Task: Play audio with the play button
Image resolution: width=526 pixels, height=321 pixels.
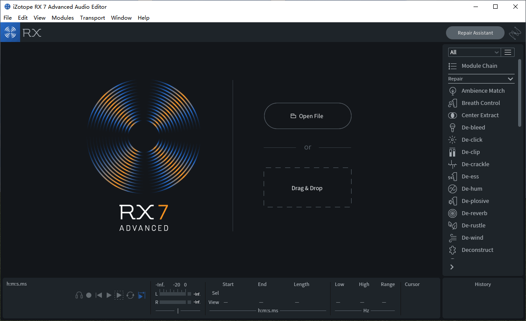Action: [x=109, y=295]
